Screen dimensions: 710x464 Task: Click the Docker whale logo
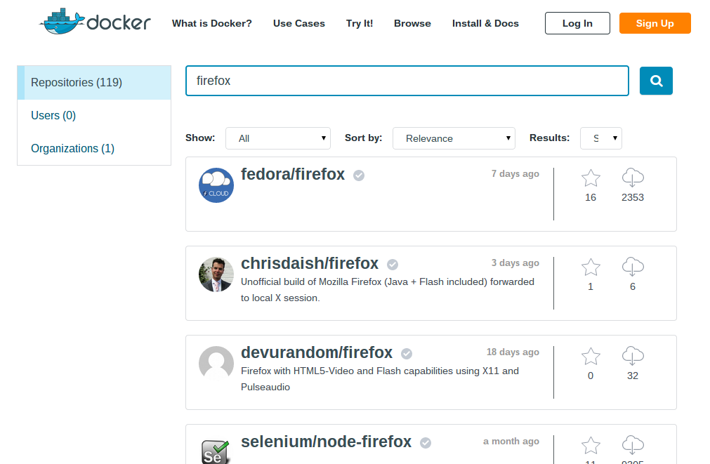pyautogui.click(x=95, y=21)
